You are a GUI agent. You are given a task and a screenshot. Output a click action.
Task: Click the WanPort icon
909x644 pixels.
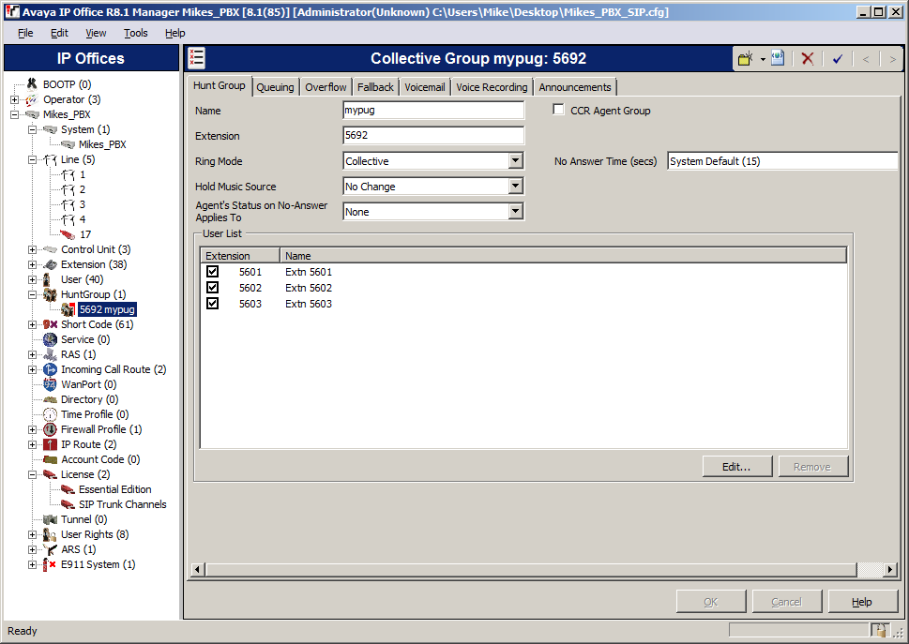(50, 384)
